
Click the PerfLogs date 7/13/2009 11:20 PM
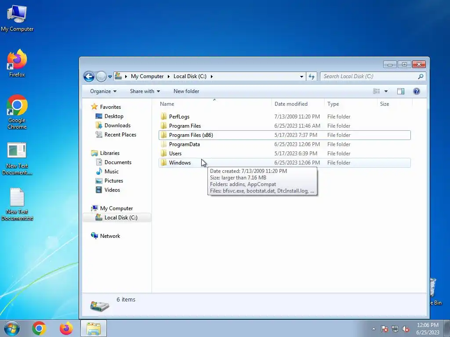[297, 117]
